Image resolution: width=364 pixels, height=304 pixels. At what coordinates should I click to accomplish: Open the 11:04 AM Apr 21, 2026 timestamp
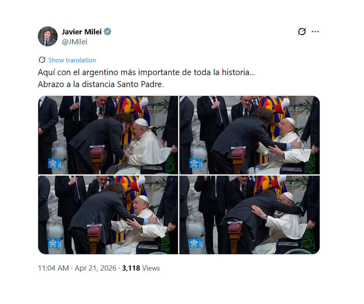pyautogui.click(x=77, y=268)
